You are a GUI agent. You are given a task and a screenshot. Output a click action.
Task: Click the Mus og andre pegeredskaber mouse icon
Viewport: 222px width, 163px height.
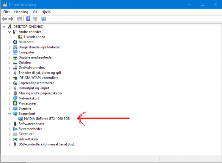point(15,93)
